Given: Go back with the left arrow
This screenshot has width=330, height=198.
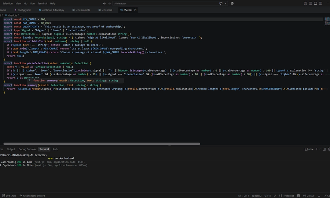Looking at the screenshot, I should [104, 3].
